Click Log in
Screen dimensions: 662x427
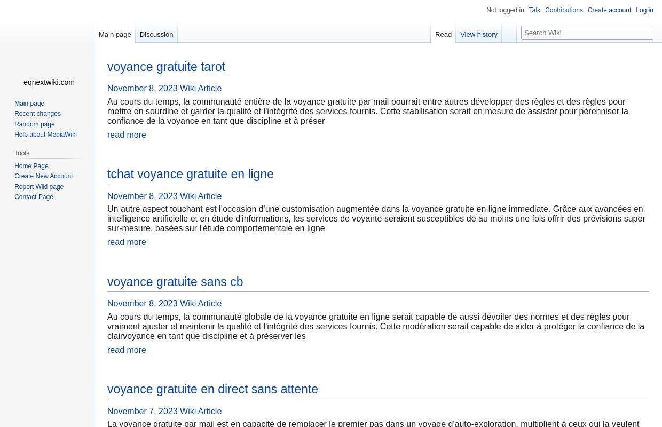(644, 10)
